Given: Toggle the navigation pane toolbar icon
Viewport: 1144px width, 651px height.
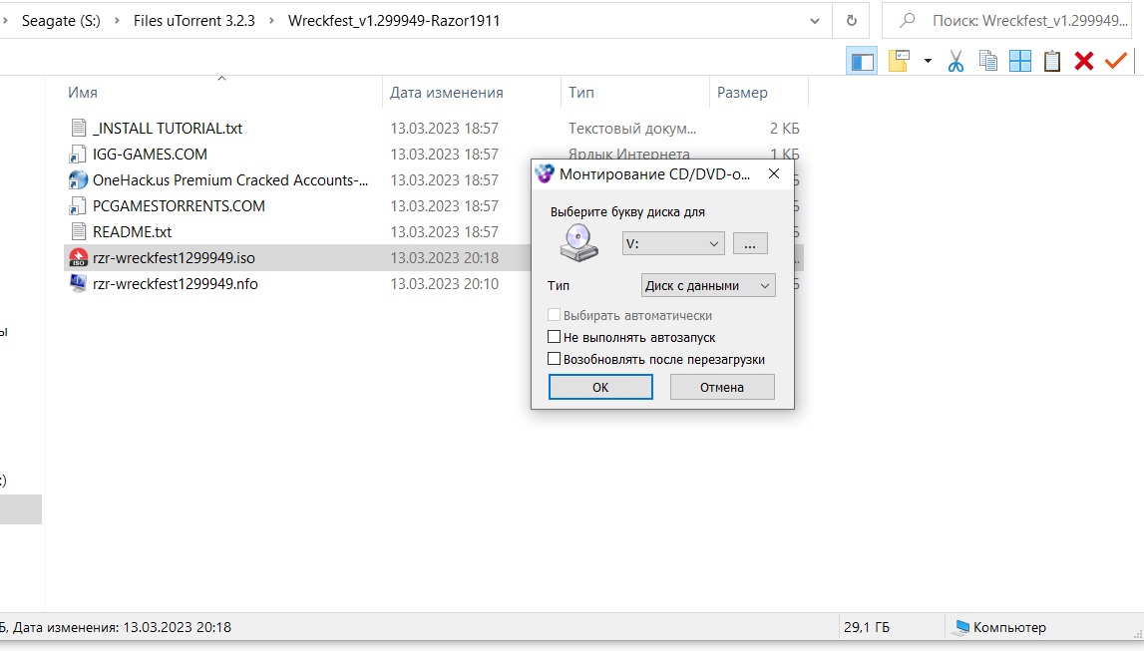Looking at the screenshot, I should [x=862, y=61].
